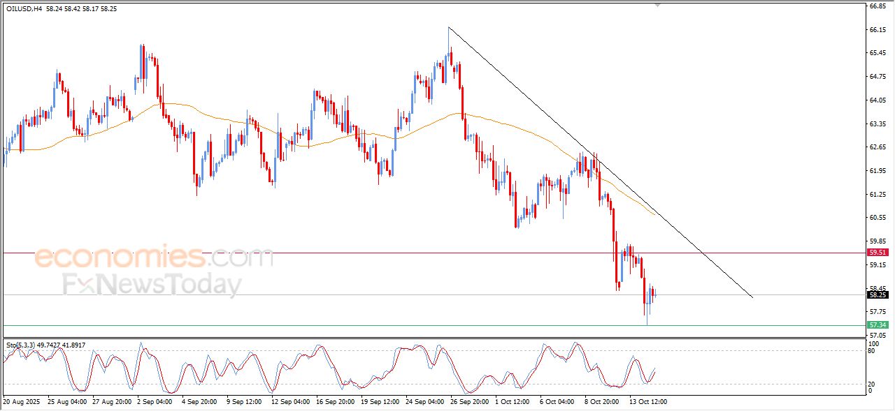Click the 80 level on stochastic scale
The image size is (895, 411).
pos(871,351)
